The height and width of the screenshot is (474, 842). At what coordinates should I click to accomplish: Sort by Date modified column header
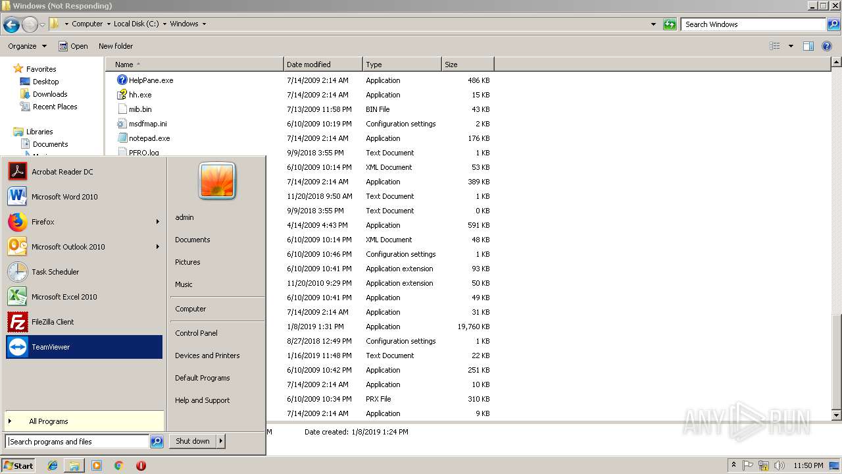point(323,65)
